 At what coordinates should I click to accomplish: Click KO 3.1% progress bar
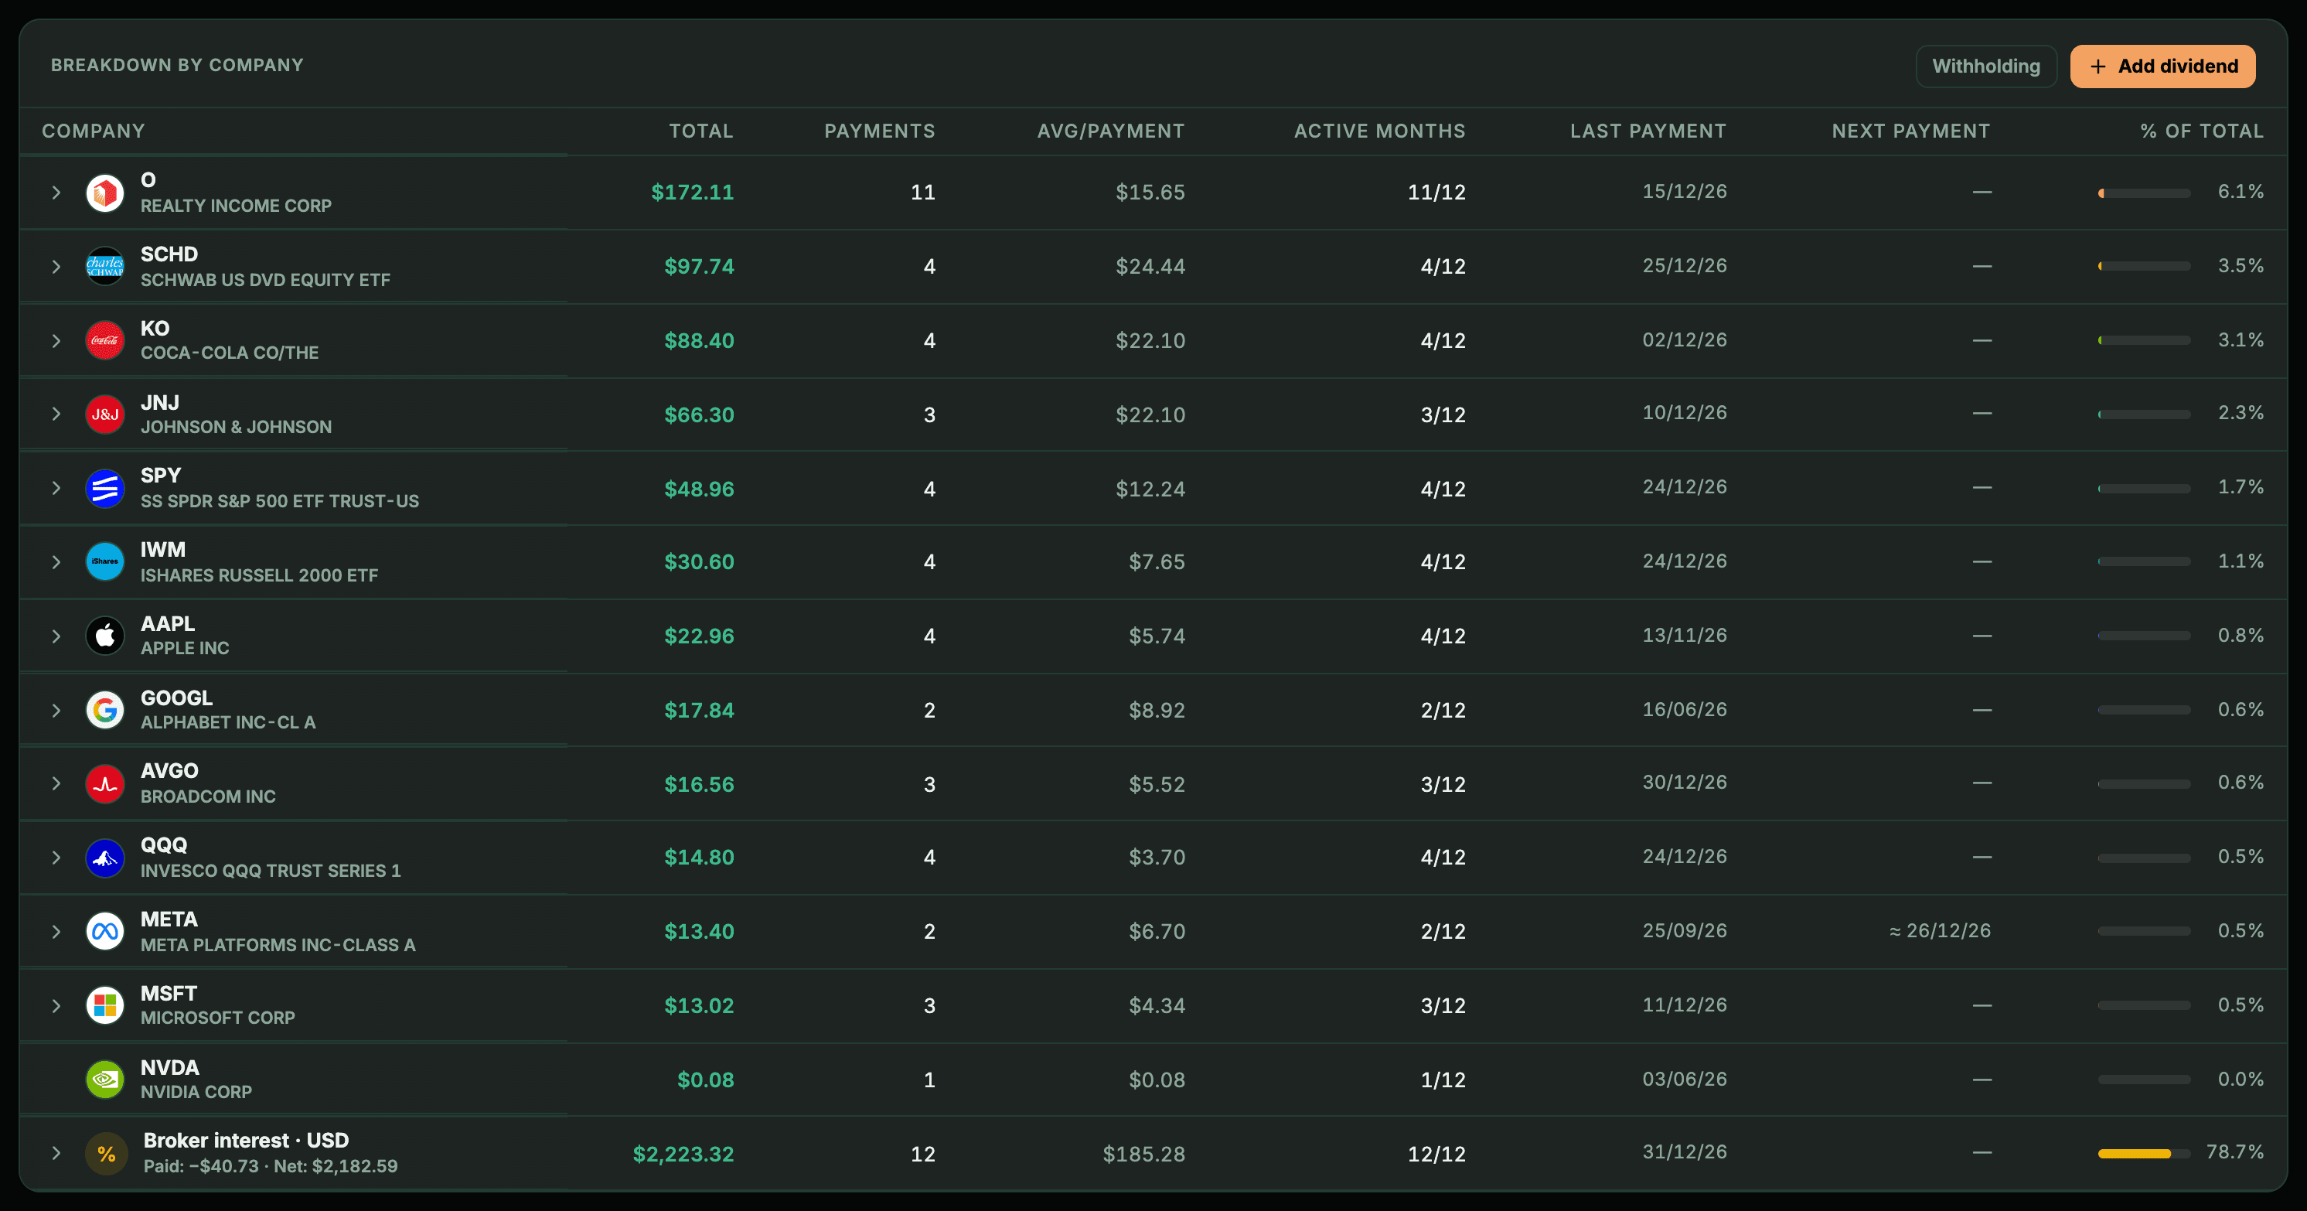pyautogui.click(x=2144, y=340)
